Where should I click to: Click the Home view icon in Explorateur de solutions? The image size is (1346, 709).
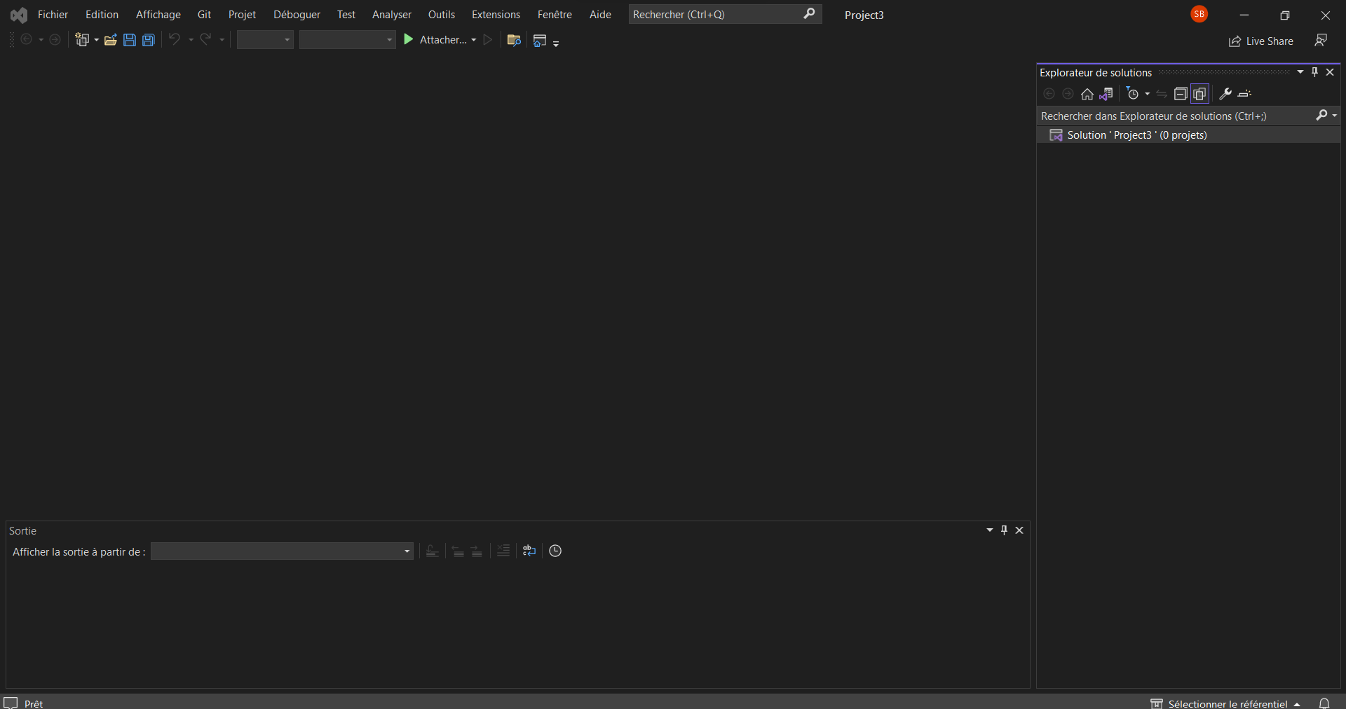(1087, 94)
